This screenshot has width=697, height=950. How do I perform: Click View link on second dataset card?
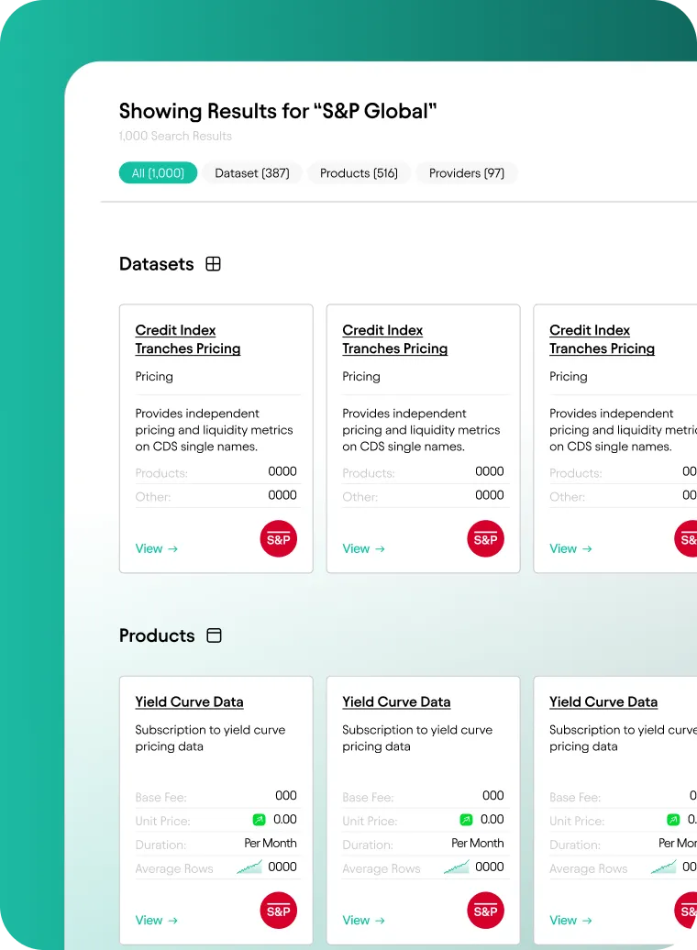364,548
